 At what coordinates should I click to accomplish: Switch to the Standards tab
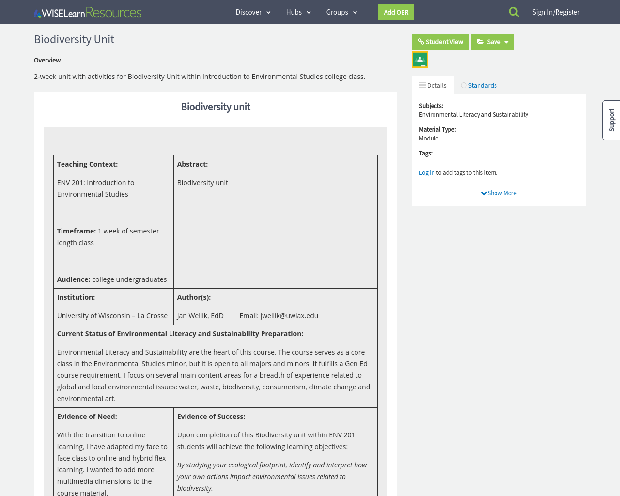point(482,85)
